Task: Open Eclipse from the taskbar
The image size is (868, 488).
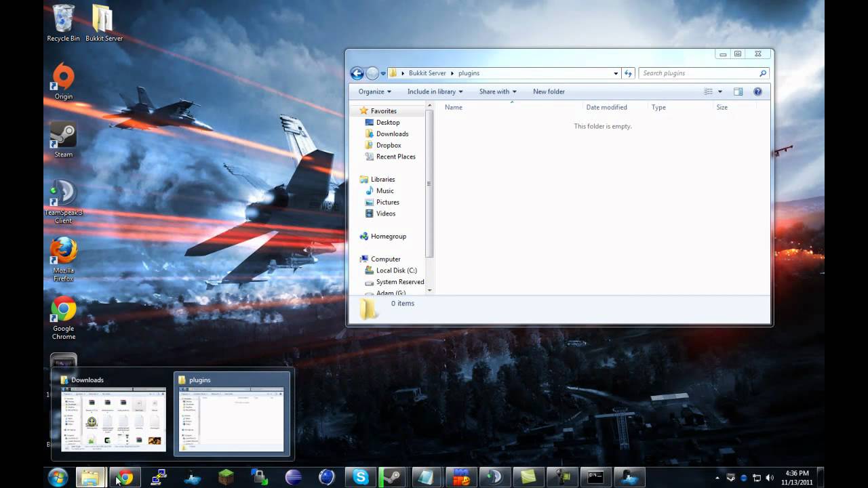Action: (293, 477)
